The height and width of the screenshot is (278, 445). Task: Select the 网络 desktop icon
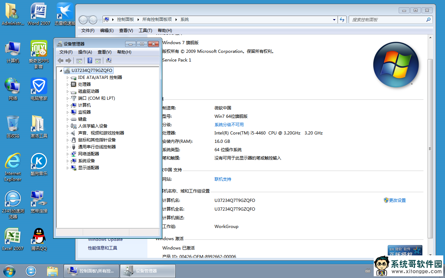pos(13,89)
